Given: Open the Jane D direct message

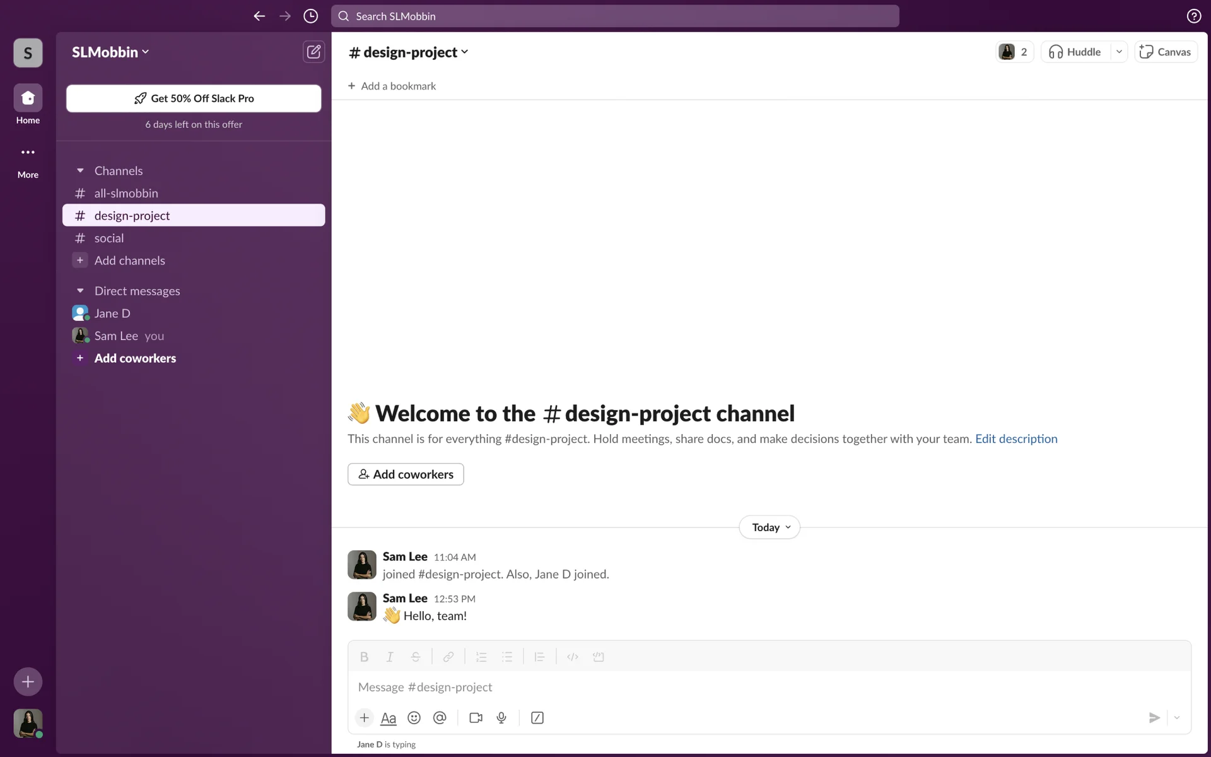Looking at the screenshot, I should (112, 314).
